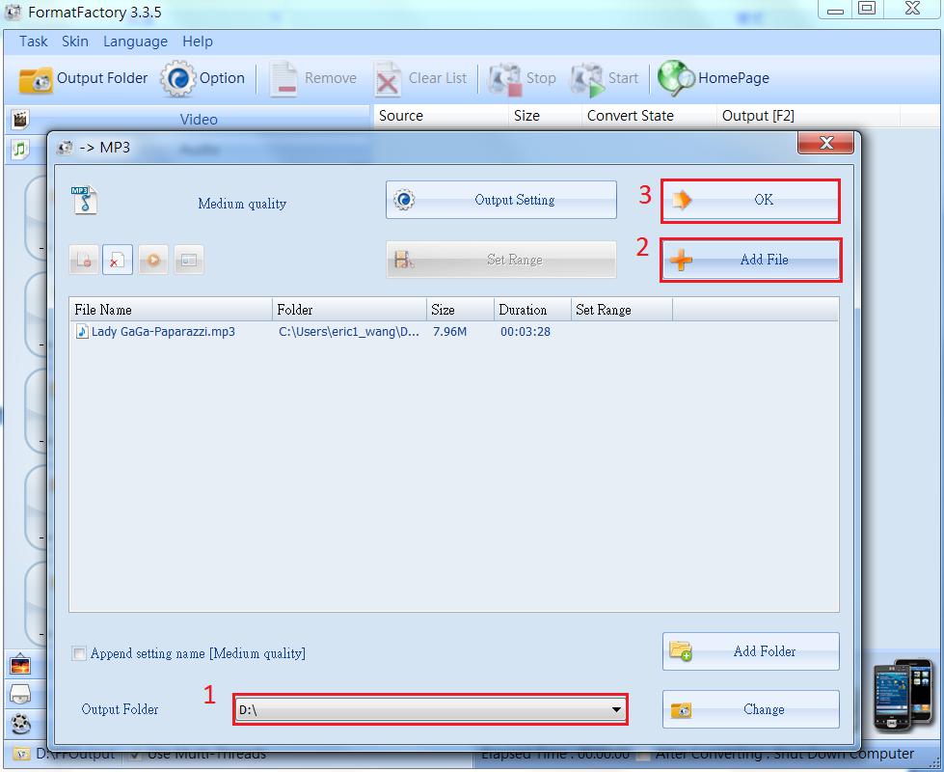Select the ROM device/DVD category icon
The width and height of the screenshot is (944, 772).
(x=20, y=693)
